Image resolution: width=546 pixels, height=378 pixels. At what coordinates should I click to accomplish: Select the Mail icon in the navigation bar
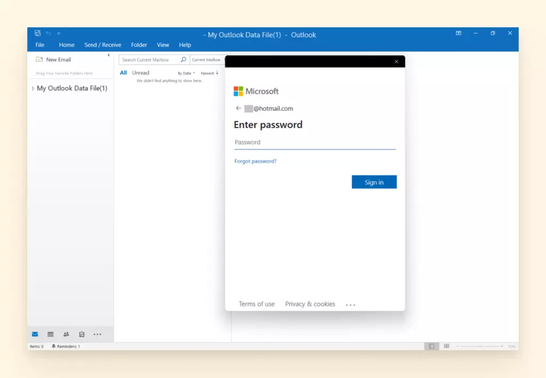(35, 334)
